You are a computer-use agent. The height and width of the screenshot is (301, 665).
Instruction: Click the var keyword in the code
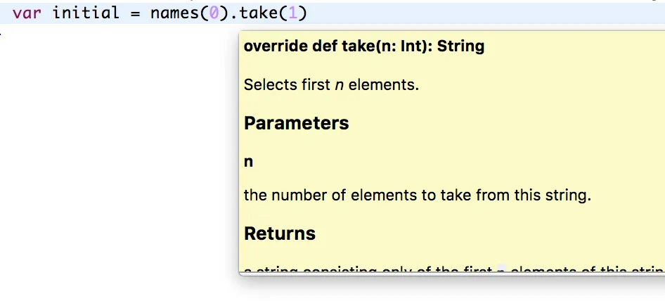coord(27,13)
